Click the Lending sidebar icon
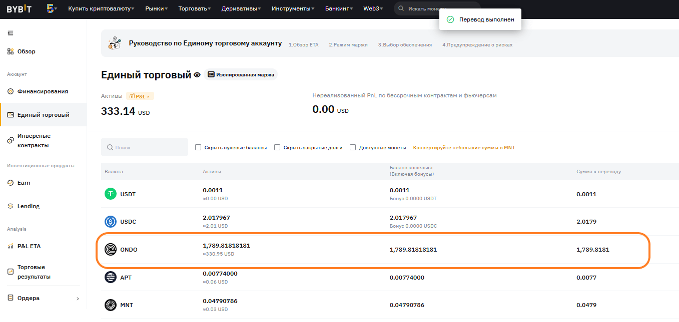This screenshot has width=679, height=322. pyautogui.click(x=11, y=206)
